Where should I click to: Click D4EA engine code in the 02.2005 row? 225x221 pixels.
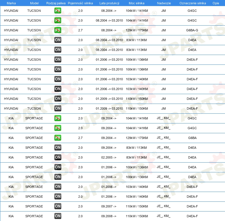pyautogui.click(x=192, y=157)
